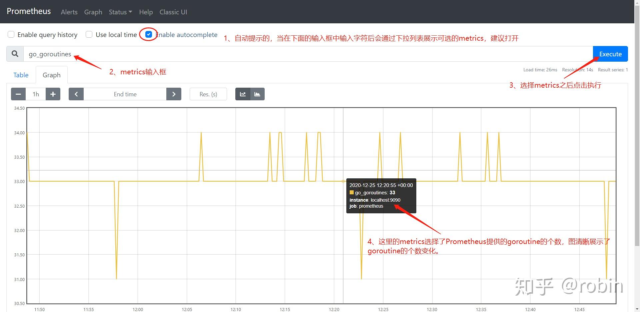Open the Classic UI link
Image resolution: width=640 pixels, height=312 pixels.
click(173, 12)
